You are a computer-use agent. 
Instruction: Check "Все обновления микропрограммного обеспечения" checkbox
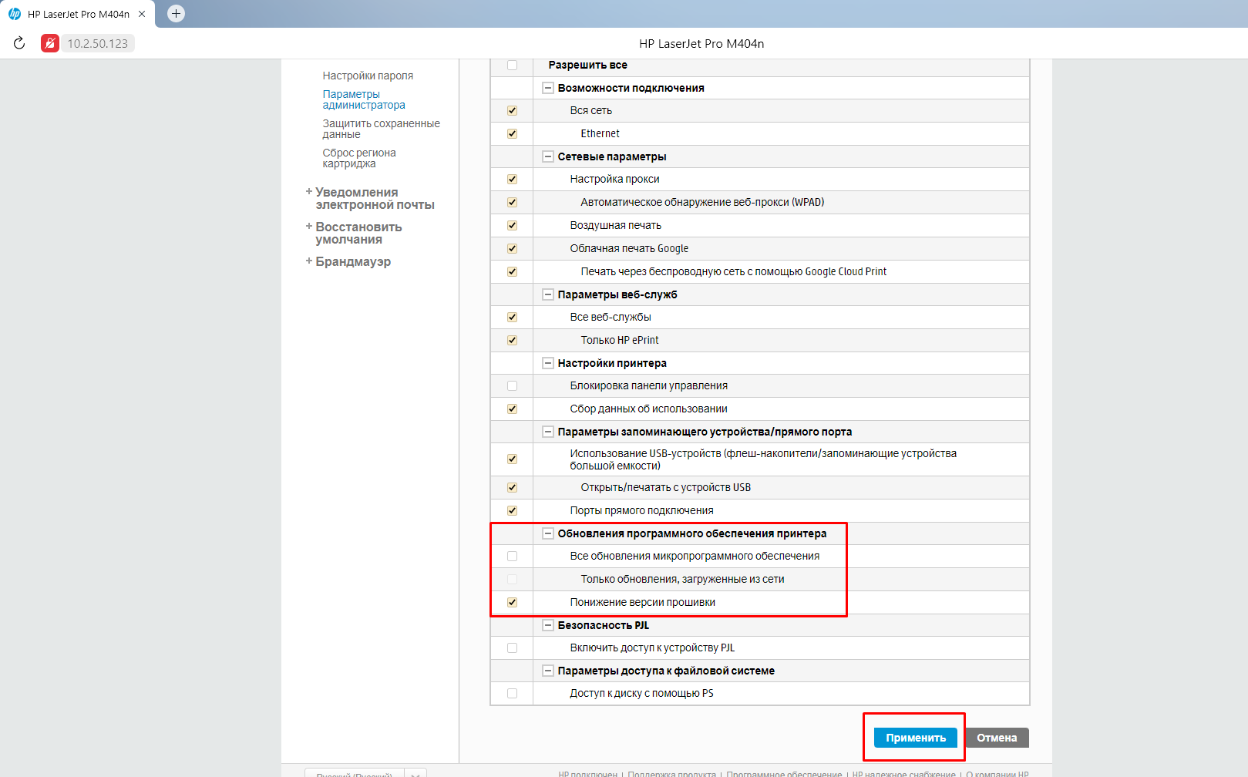point(513,557)
